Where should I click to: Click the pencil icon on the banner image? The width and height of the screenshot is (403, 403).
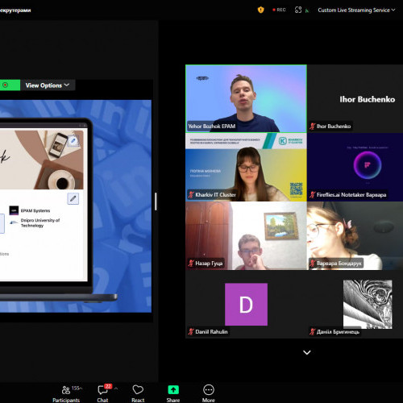[73, 141]
